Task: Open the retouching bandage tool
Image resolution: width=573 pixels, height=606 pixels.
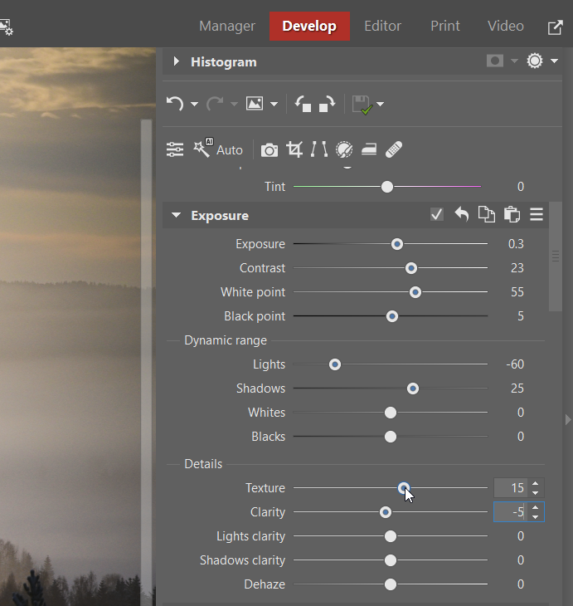Action: pyautogui.click(x=395, y=149)
